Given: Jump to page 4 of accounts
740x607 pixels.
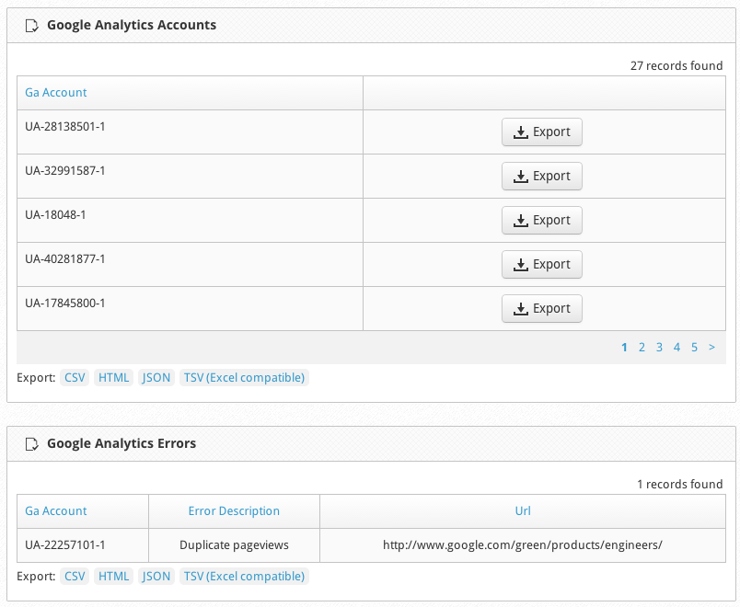Looking at the screenshot, I should (x=676, y=348).
